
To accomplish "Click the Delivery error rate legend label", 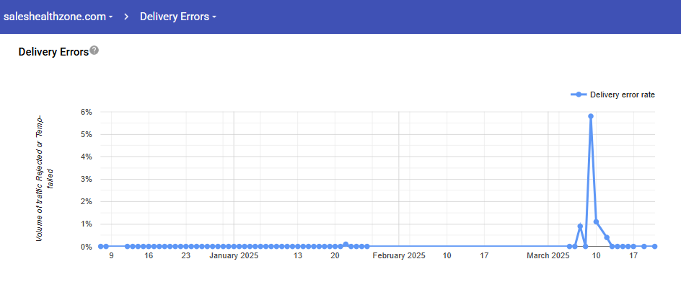I will (622, 95).
